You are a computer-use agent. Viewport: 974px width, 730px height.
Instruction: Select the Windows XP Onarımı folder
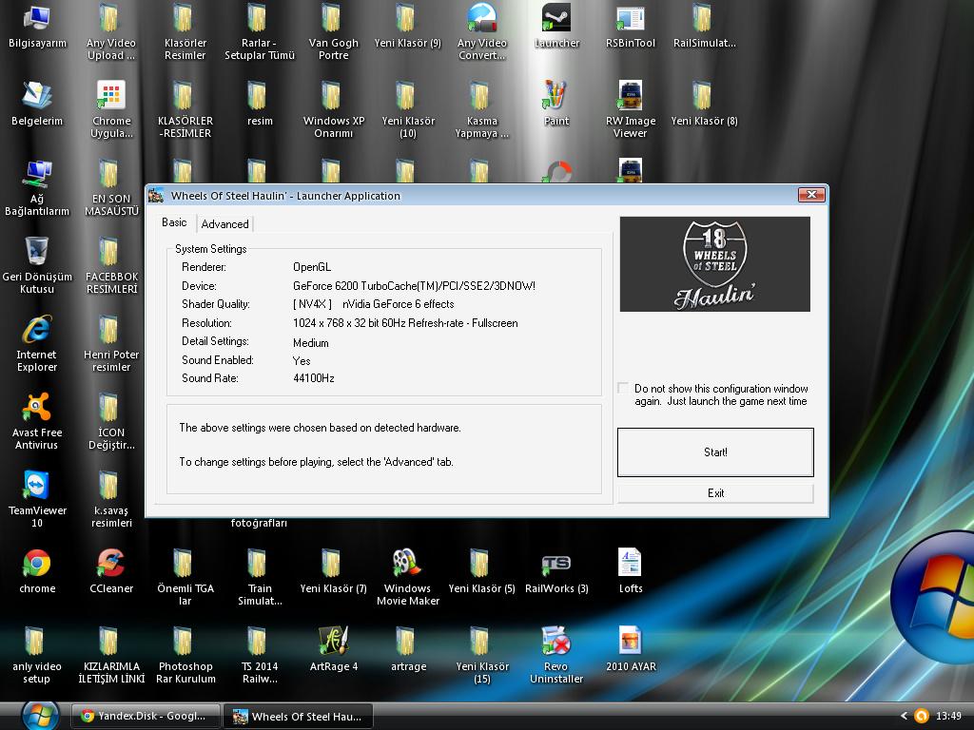point(334,110)
